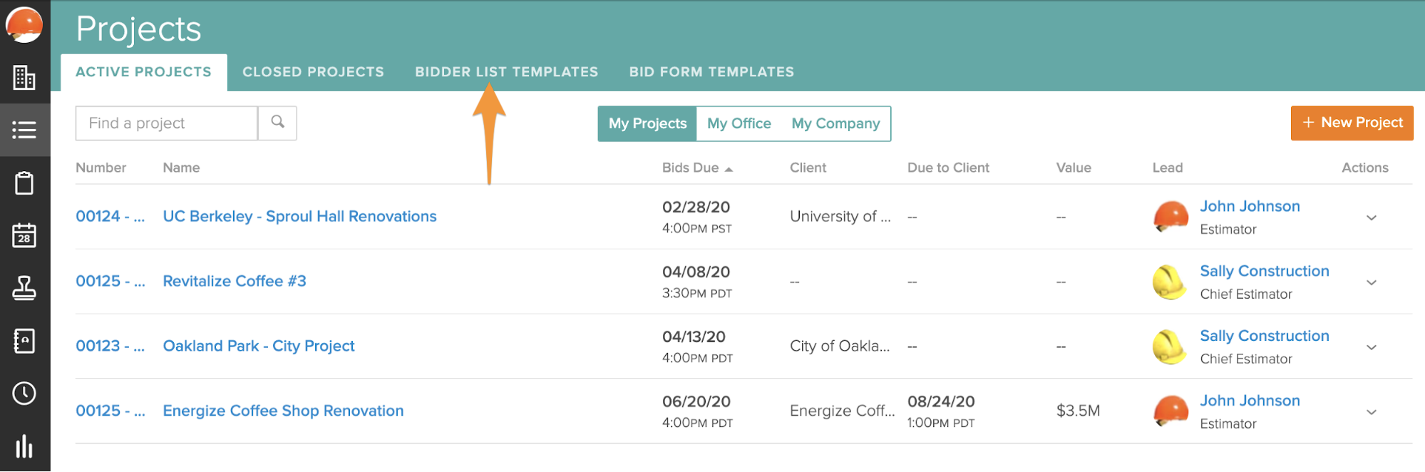Click the company building icon in sidebar
The image size is (1425, 472).
tap(24, 78)
